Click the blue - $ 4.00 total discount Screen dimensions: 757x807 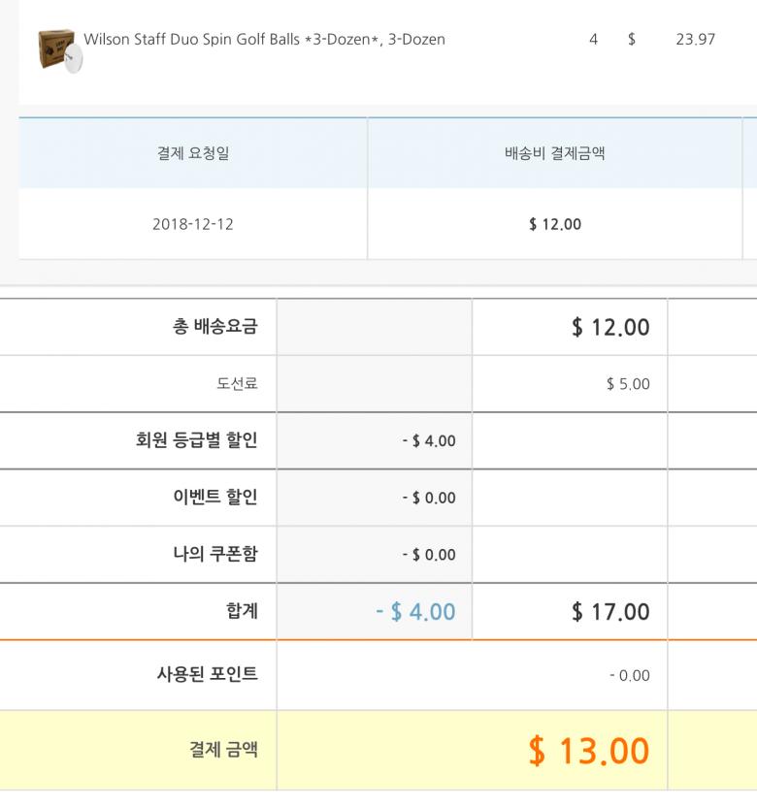[x=415, y=612]
